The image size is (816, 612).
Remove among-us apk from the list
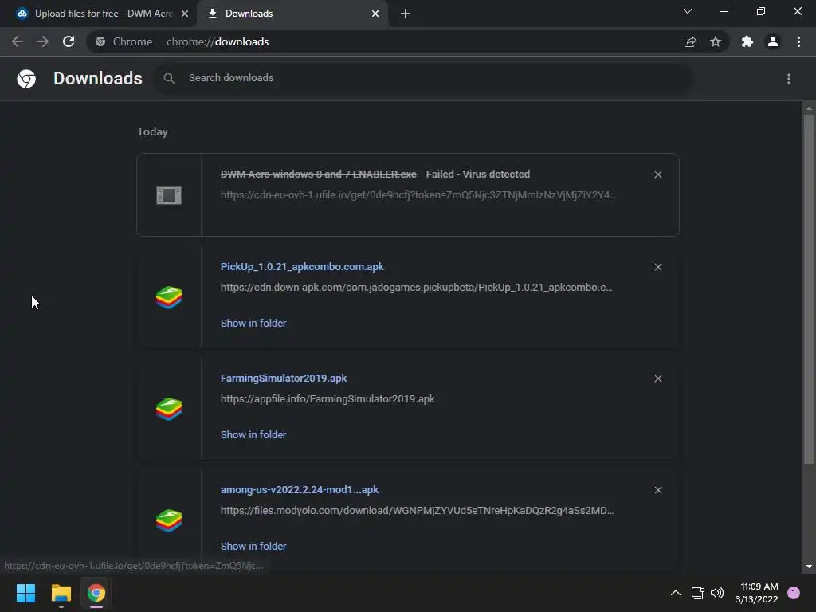pyautogui.click(x=658, y=490)
